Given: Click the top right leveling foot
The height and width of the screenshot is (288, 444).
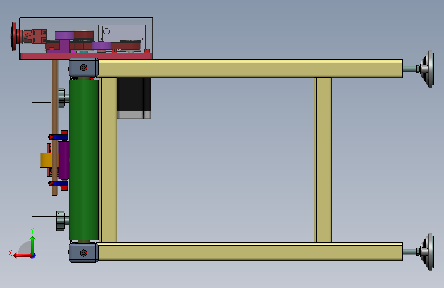Looking at the screenshot, I should 427,69.
